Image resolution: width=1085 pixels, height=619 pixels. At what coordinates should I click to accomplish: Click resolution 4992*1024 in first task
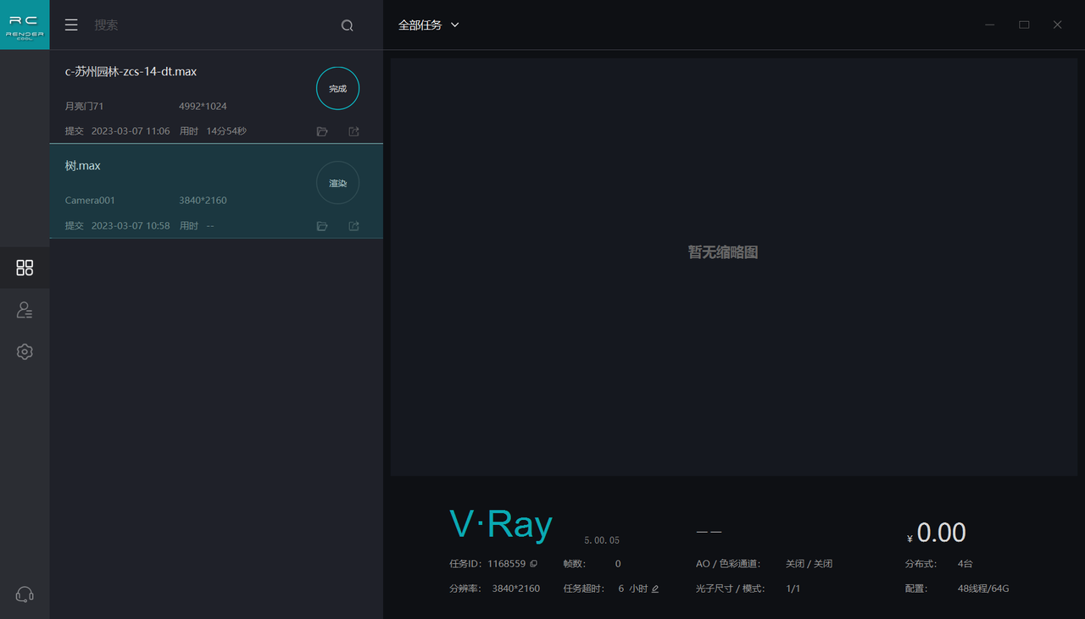(x=203, y=107)
